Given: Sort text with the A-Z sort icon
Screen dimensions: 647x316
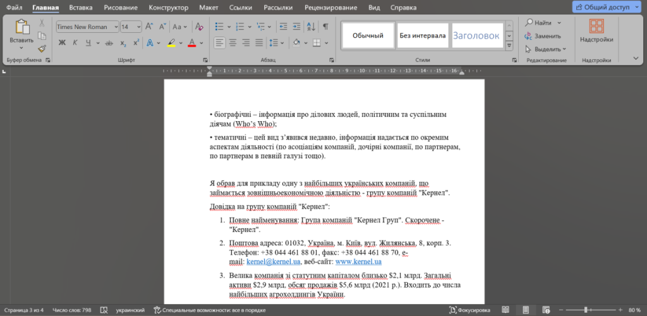Looking at the screenshot, I should click(311, 26).
